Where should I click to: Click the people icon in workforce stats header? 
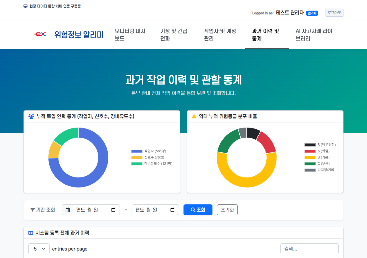[31, 116]
